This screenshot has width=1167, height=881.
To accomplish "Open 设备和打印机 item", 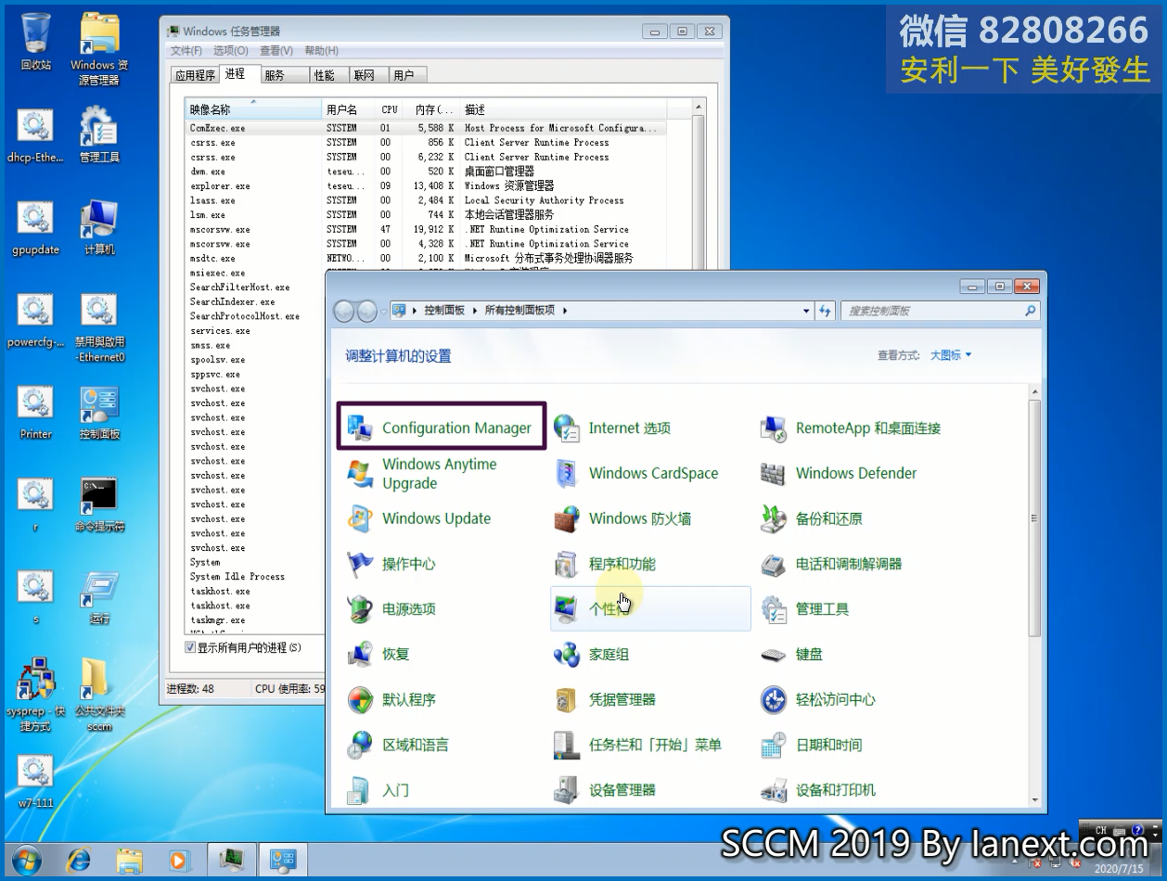I will (819, 790).
